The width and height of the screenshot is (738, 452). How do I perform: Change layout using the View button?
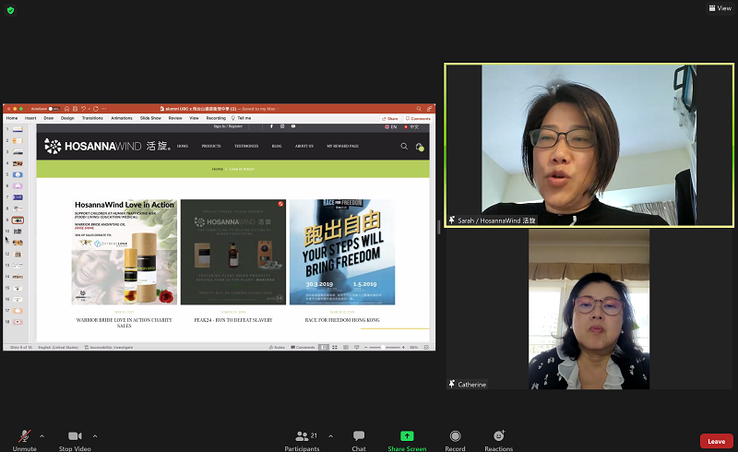[719, 8]
